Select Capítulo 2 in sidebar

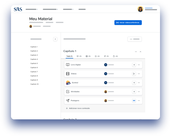34,51
